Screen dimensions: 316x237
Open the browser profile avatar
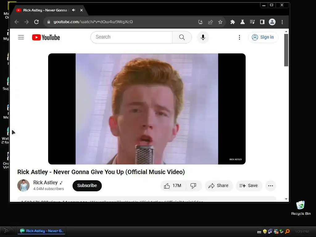point(272,22)
